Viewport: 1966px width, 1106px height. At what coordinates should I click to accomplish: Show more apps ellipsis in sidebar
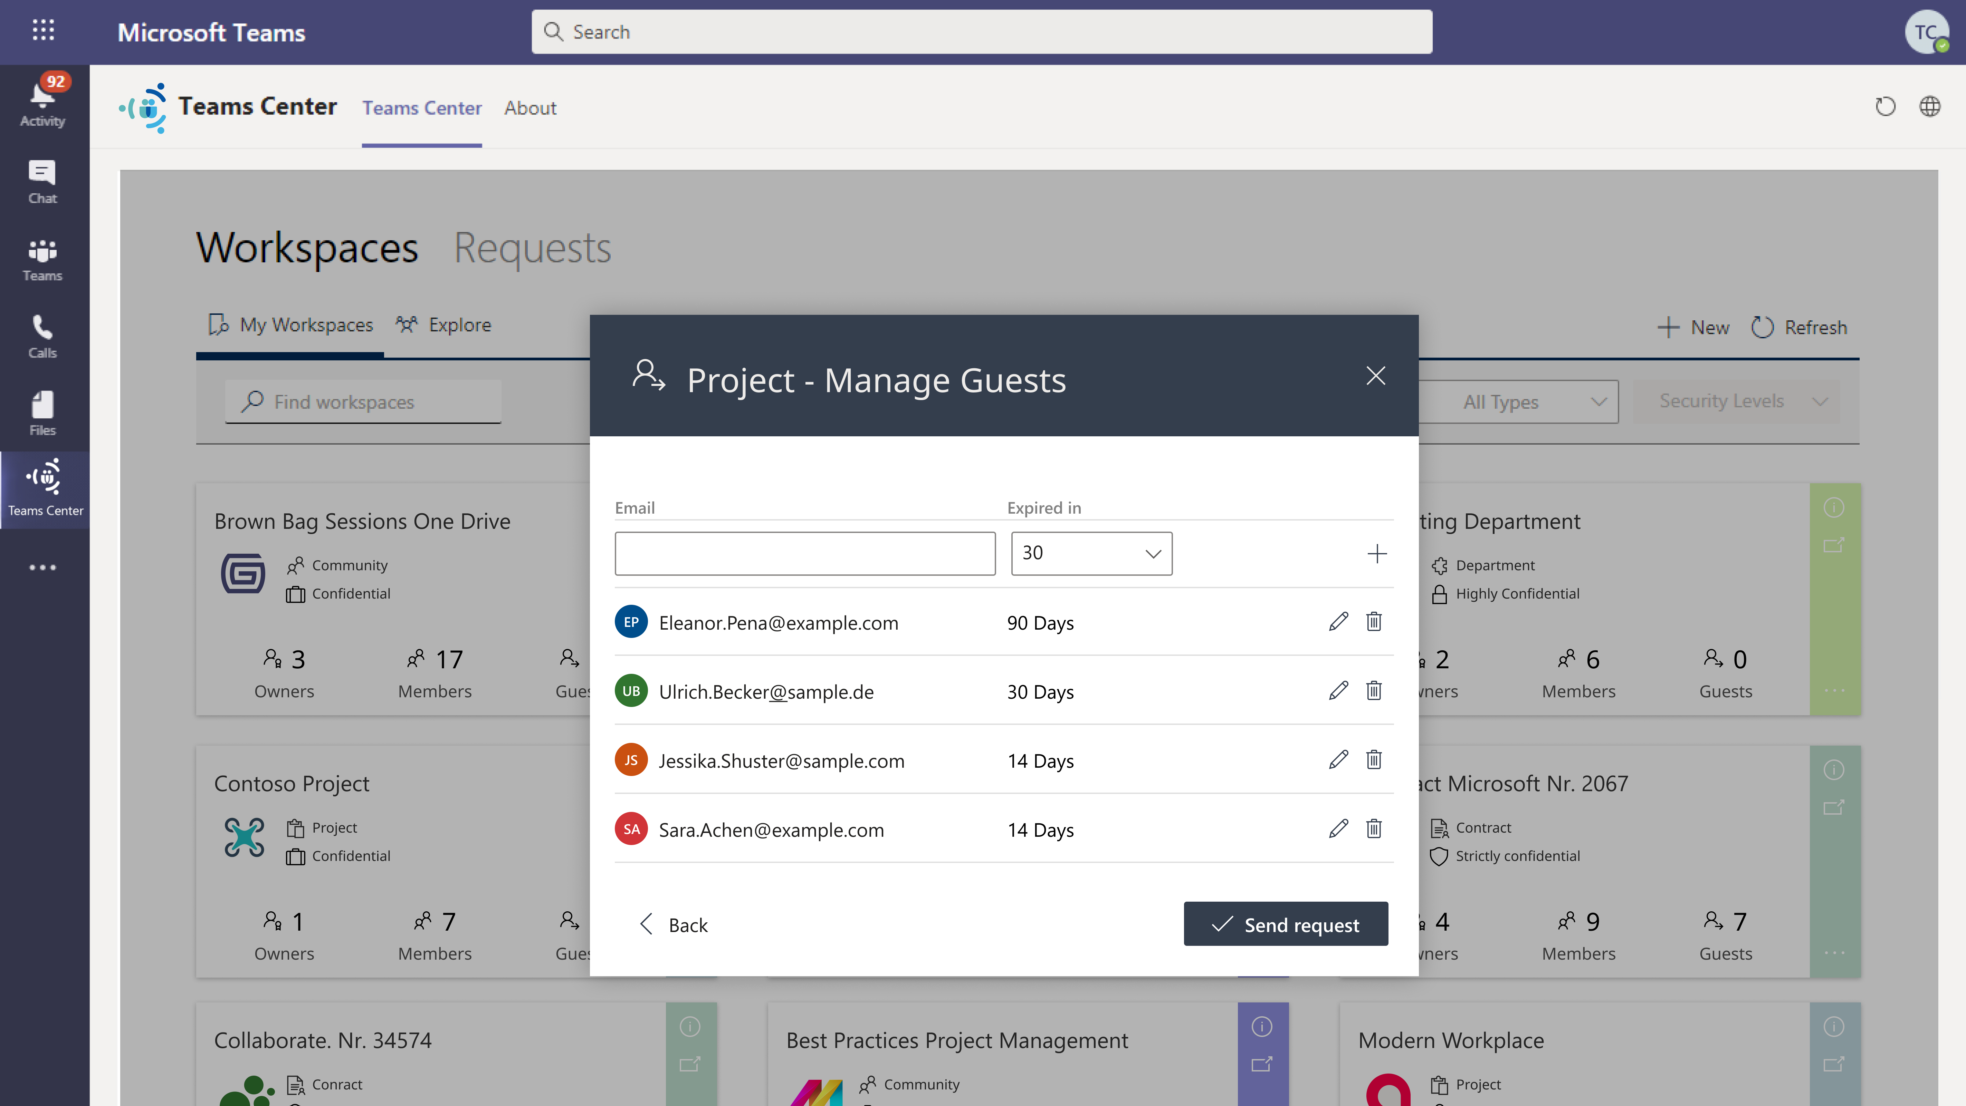coord(43,567)
